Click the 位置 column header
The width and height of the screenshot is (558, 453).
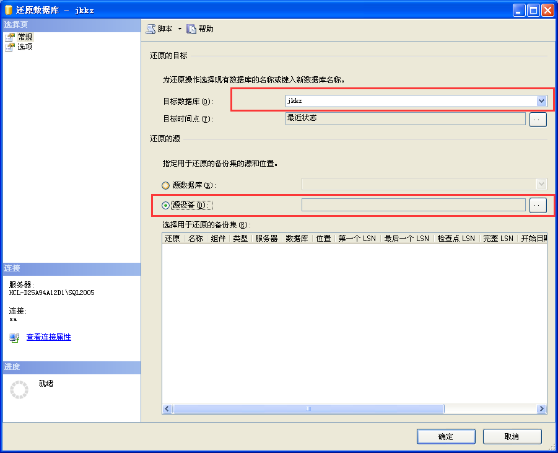click(x=323, y=238)
